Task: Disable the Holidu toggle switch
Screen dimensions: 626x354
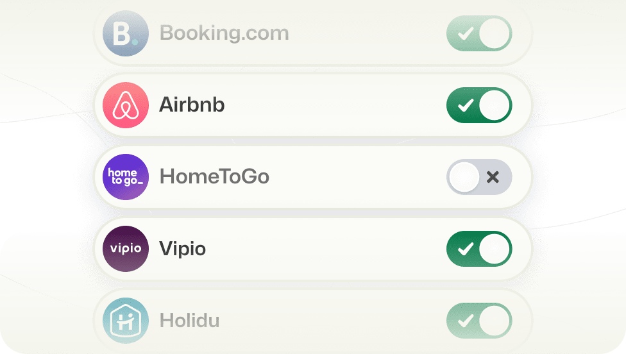Action: [479, 321]
